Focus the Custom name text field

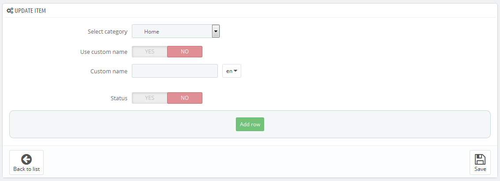pos(175,71)
